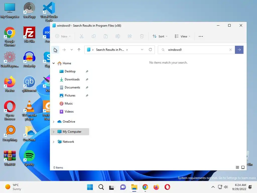
Task: Go up one folder level arrow
Action: pyautogui.click(x=79, y=50)
